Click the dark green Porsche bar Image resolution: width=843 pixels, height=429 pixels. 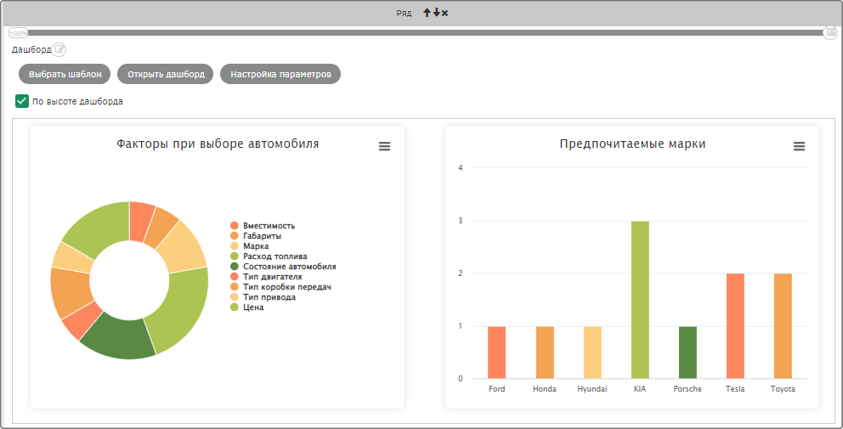tap(687, 353)
